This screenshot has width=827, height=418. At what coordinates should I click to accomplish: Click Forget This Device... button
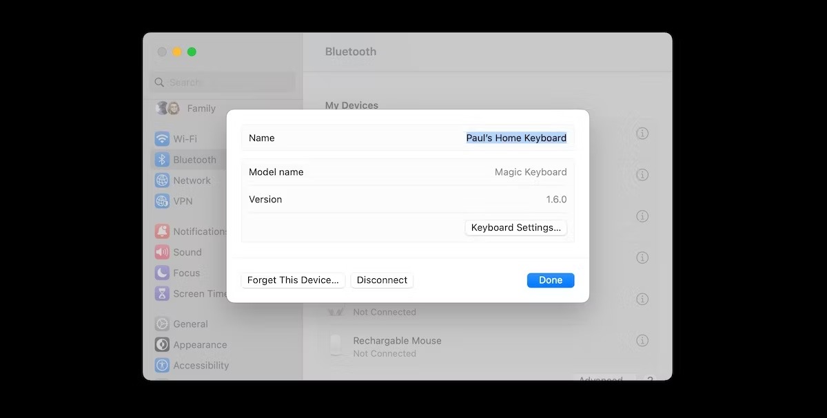tap(293, 280)
